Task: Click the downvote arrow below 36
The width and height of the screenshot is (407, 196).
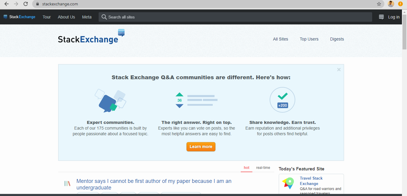Action: (179, 106)
